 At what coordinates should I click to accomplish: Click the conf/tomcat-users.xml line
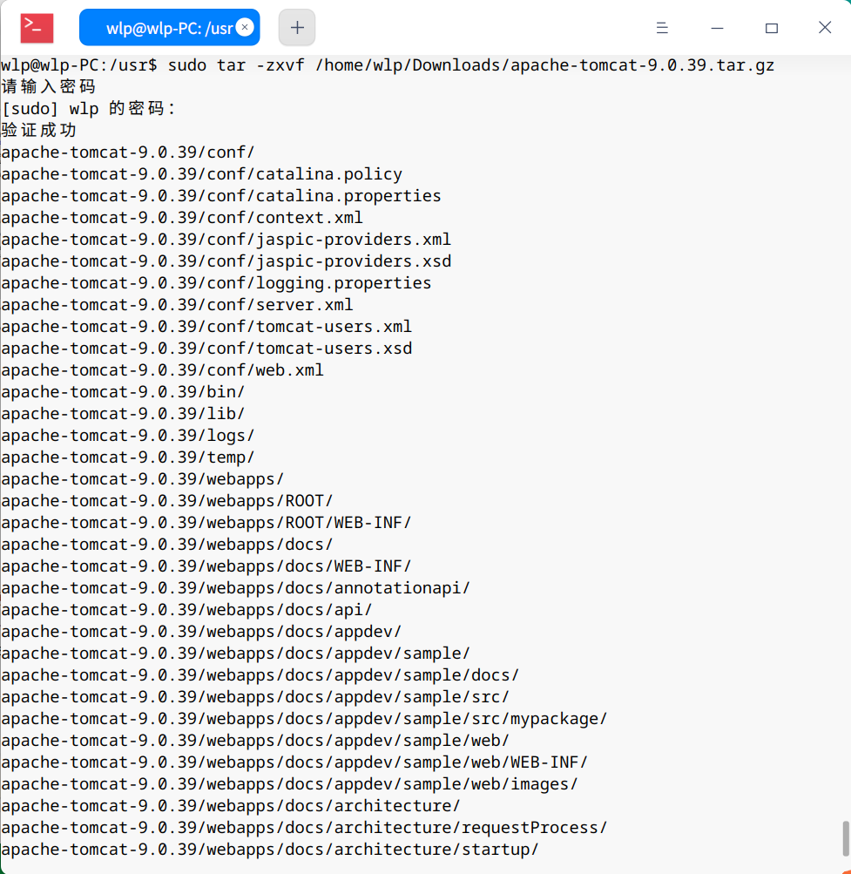pos(206,326)
